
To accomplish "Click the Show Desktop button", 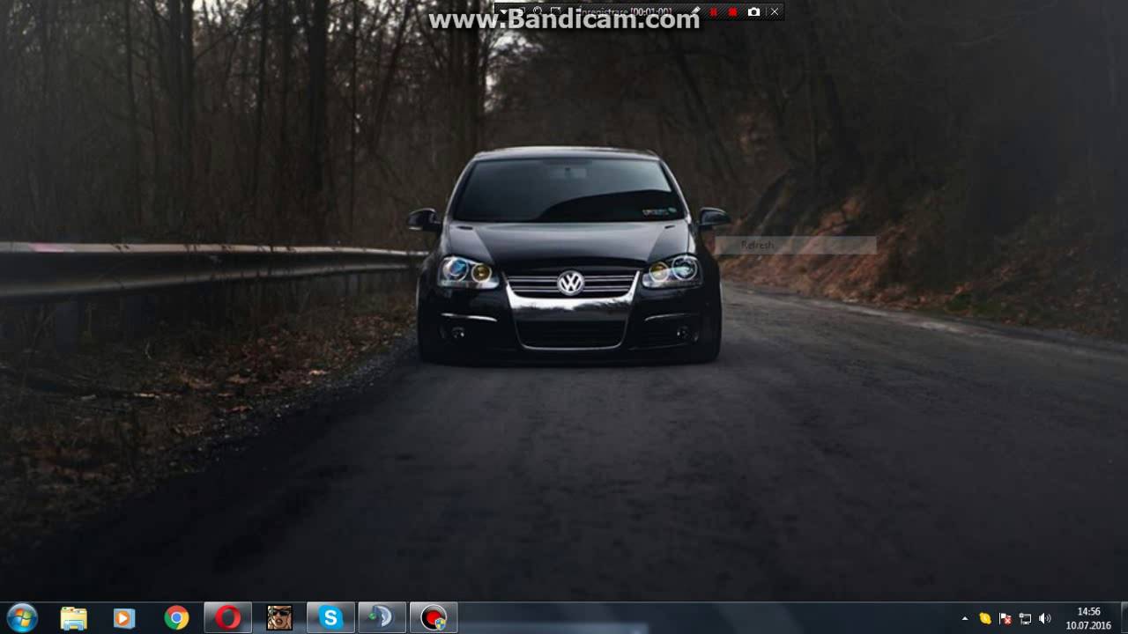I will pos(1124,618).
